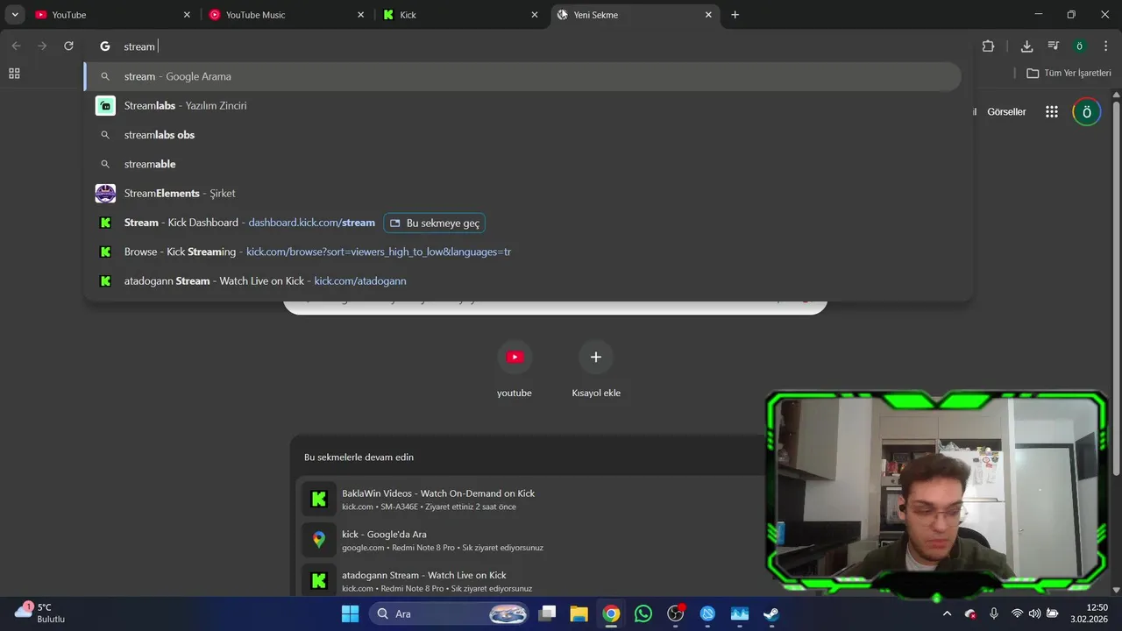Open Steam from taskbar
Image resolution: width=1122 pixels, height=631 pixels.
(771, 613)
